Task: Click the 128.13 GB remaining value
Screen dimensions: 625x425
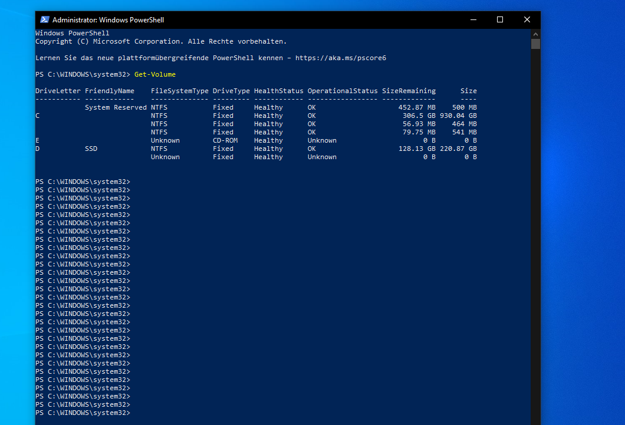Action: tap(417, 149)
